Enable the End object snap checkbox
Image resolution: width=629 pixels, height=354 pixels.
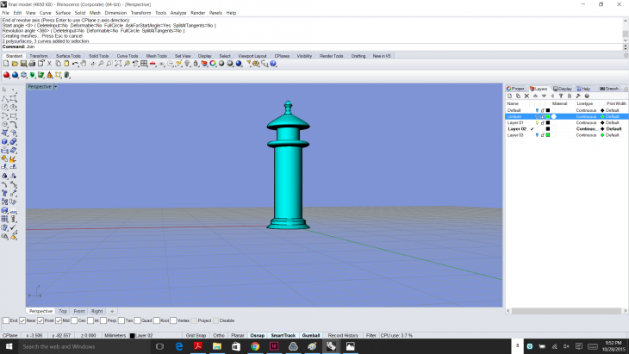5,320
